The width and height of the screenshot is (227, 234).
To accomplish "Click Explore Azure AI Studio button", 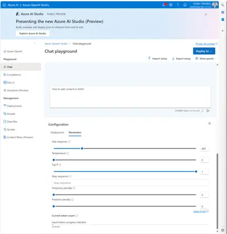I will click(33, 33).
